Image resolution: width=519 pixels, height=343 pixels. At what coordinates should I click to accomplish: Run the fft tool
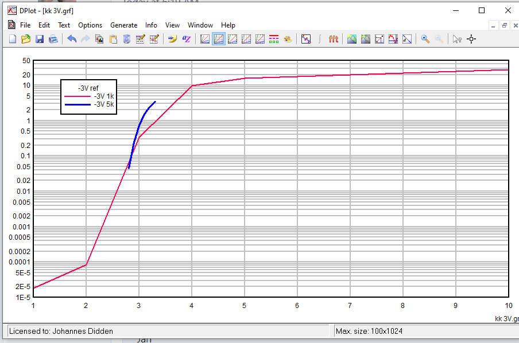334,39
